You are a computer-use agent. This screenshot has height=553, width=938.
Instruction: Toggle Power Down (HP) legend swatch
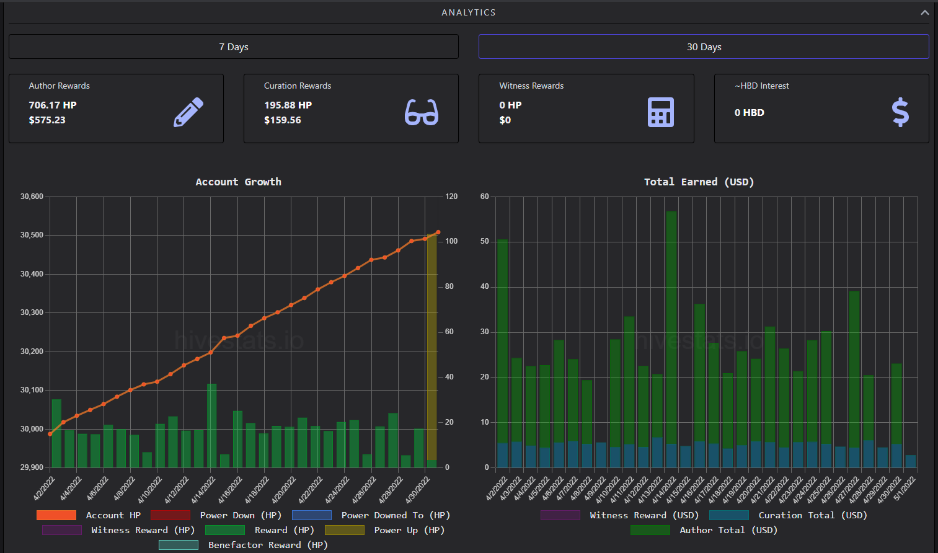click(170, 515)
